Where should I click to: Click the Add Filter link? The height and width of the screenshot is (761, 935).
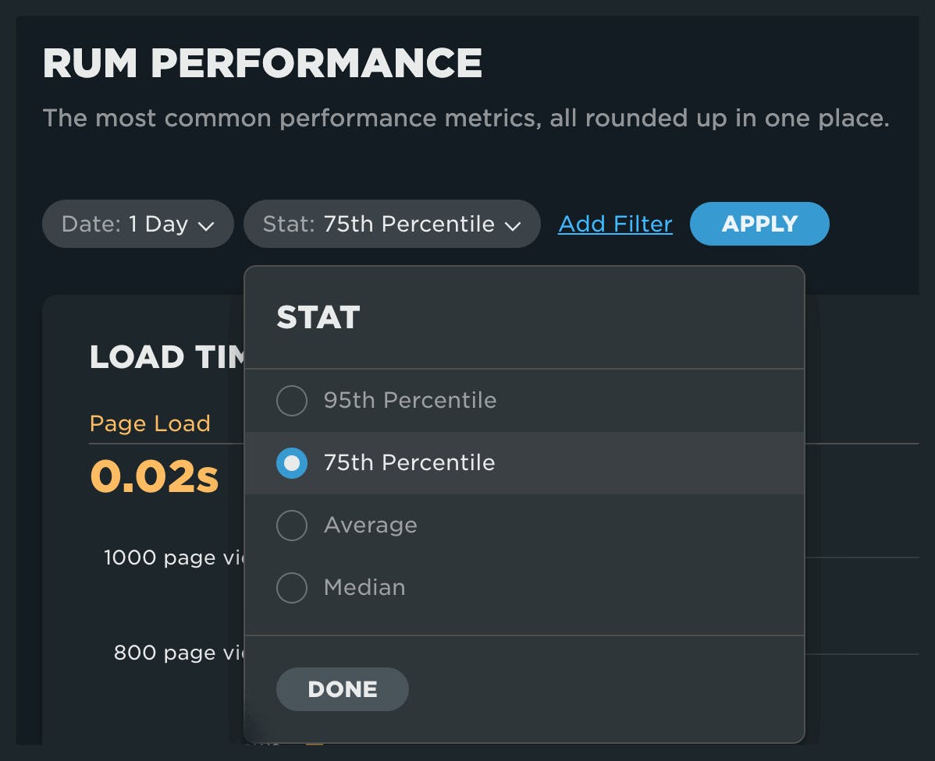click(x=615, y=225)
